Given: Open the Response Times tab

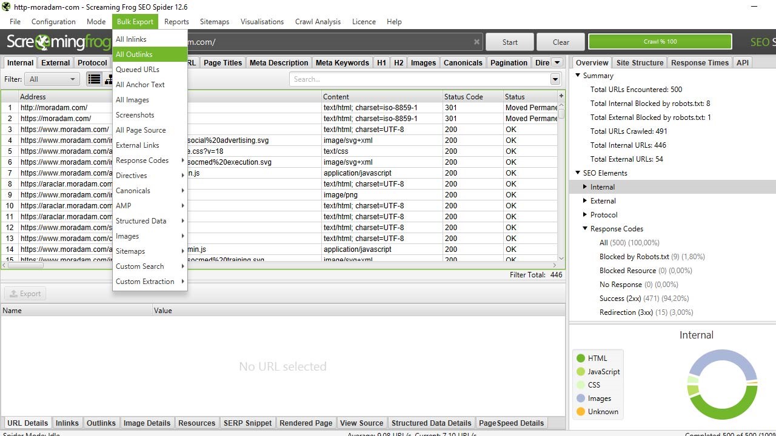Looking at the screenshot, I should [x=700, y=63].
